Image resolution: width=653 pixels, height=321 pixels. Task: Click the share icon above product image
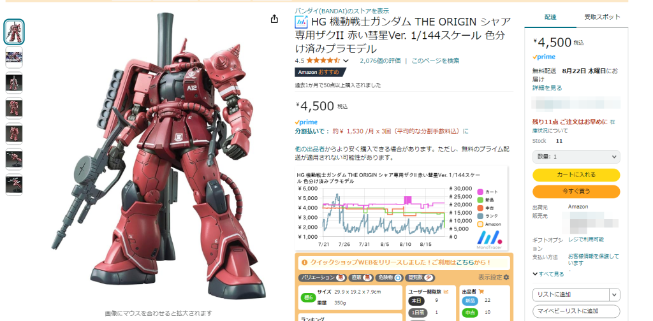274,19
